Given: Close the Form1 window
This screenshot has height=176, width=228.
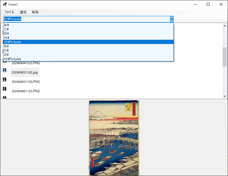Looking at the screenshot, I should [x=221, y=4].
